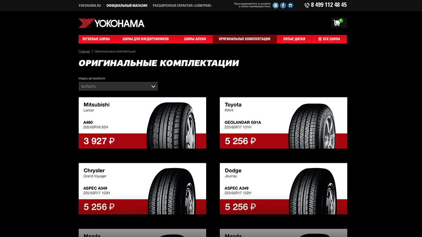This screenshot has height=237, width=422.
Task: Open the Dodge Journey ASPEC A349 card
Action: tap(284, 189)
